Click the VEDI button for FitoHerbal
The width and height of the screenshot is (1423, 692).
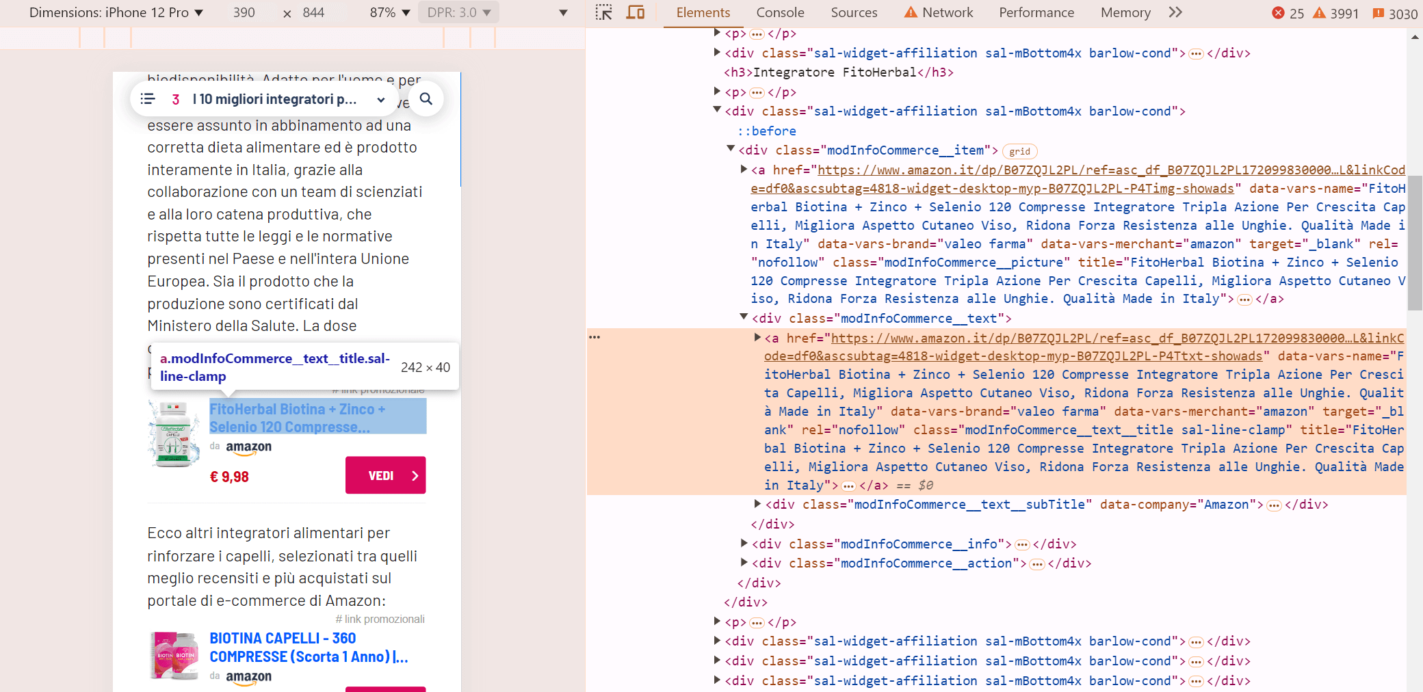click(x=385, y=475)
